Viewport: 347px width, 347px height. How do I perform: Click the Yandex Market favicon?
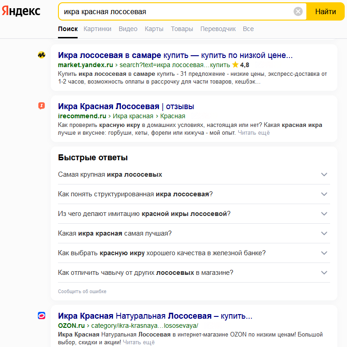click(42, 55)
